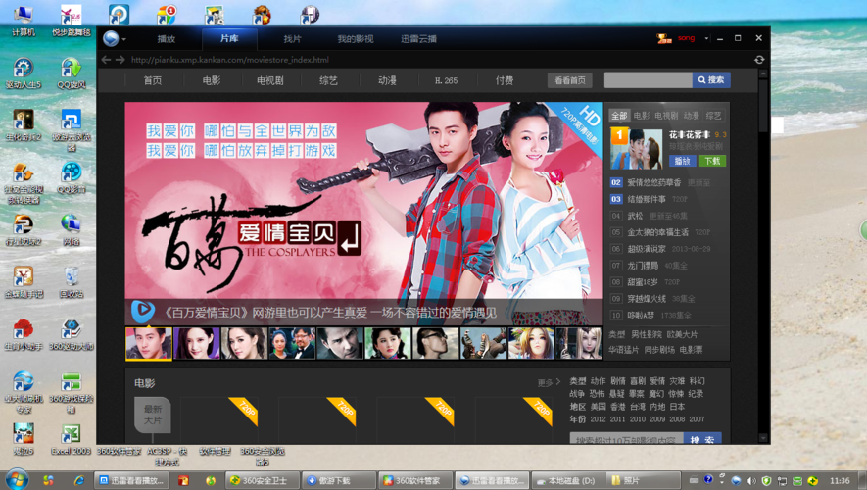The image size is (867, 490).
Task: Switch to 360安全卫士 in the taskbar
Action: pyautogui.click(x=263, y=480)
